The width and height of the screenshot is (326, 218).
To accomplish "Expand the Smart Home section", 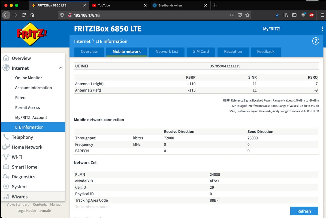I will click(x=33, y=167).
